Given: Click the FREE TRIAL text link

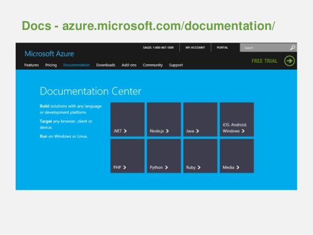Looking at the screenshot, I should point(264,61).
